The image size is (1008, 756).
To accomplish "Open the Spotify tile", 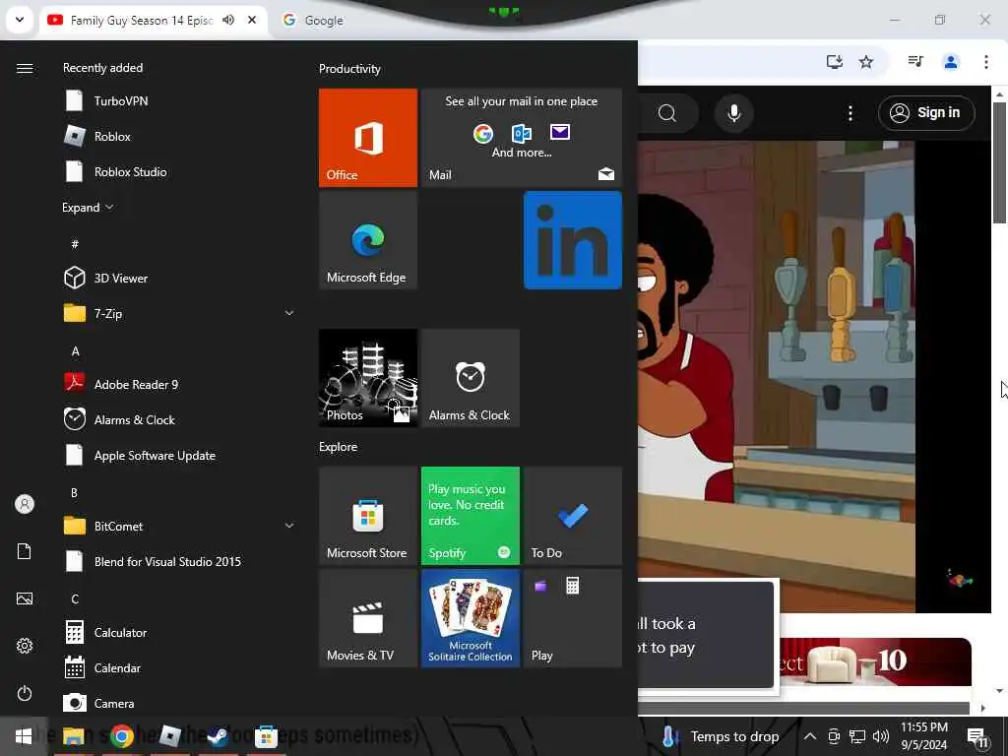I will tap(470, 516).
